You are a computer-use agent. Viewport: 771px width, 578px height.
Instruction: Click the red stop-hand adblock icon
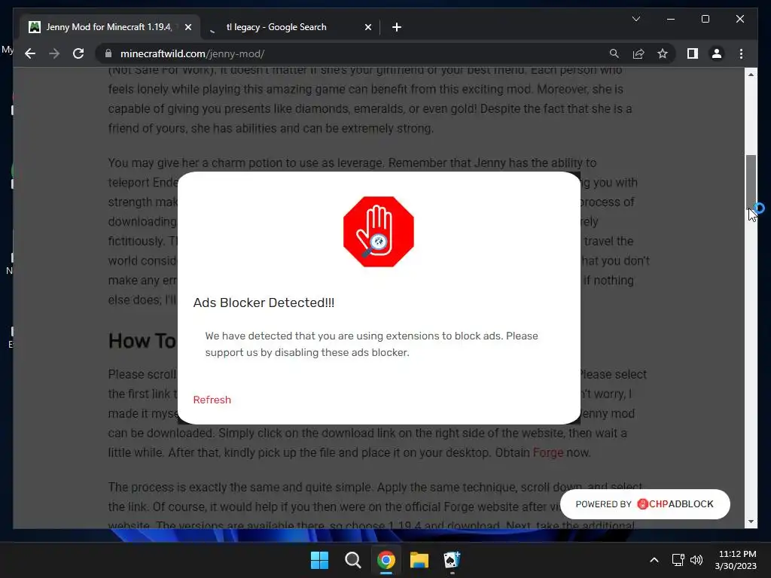(379, 232)
